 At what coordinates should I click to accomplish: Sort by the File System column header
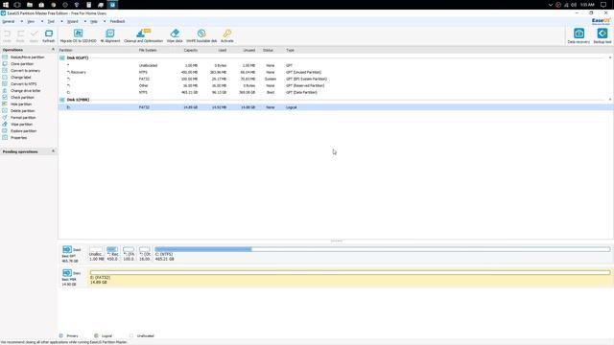(x=148, y=50)
